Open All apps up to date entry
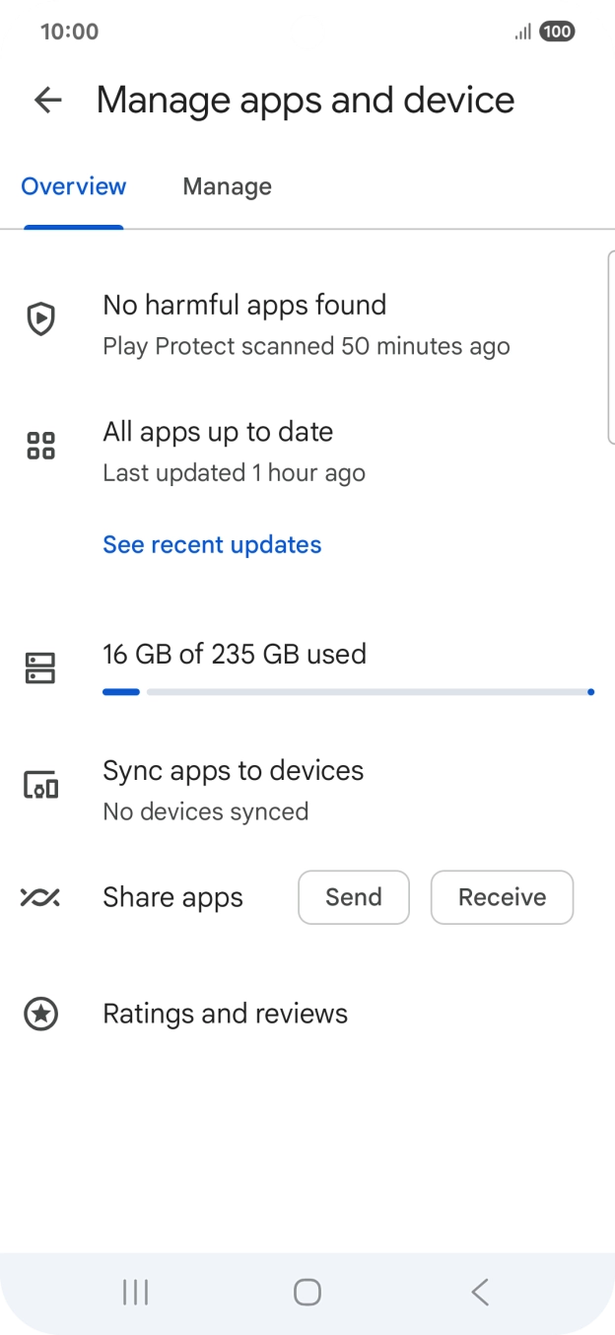 (x=234, y=451)
